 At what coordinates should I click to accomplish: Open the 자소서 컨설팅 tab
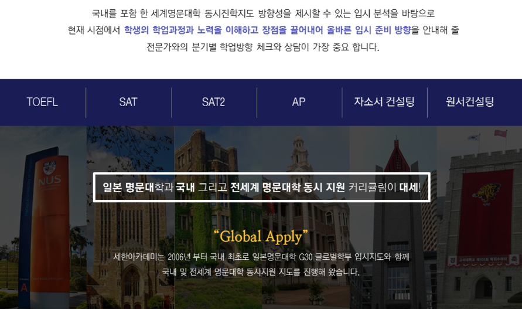pos(384,102)
